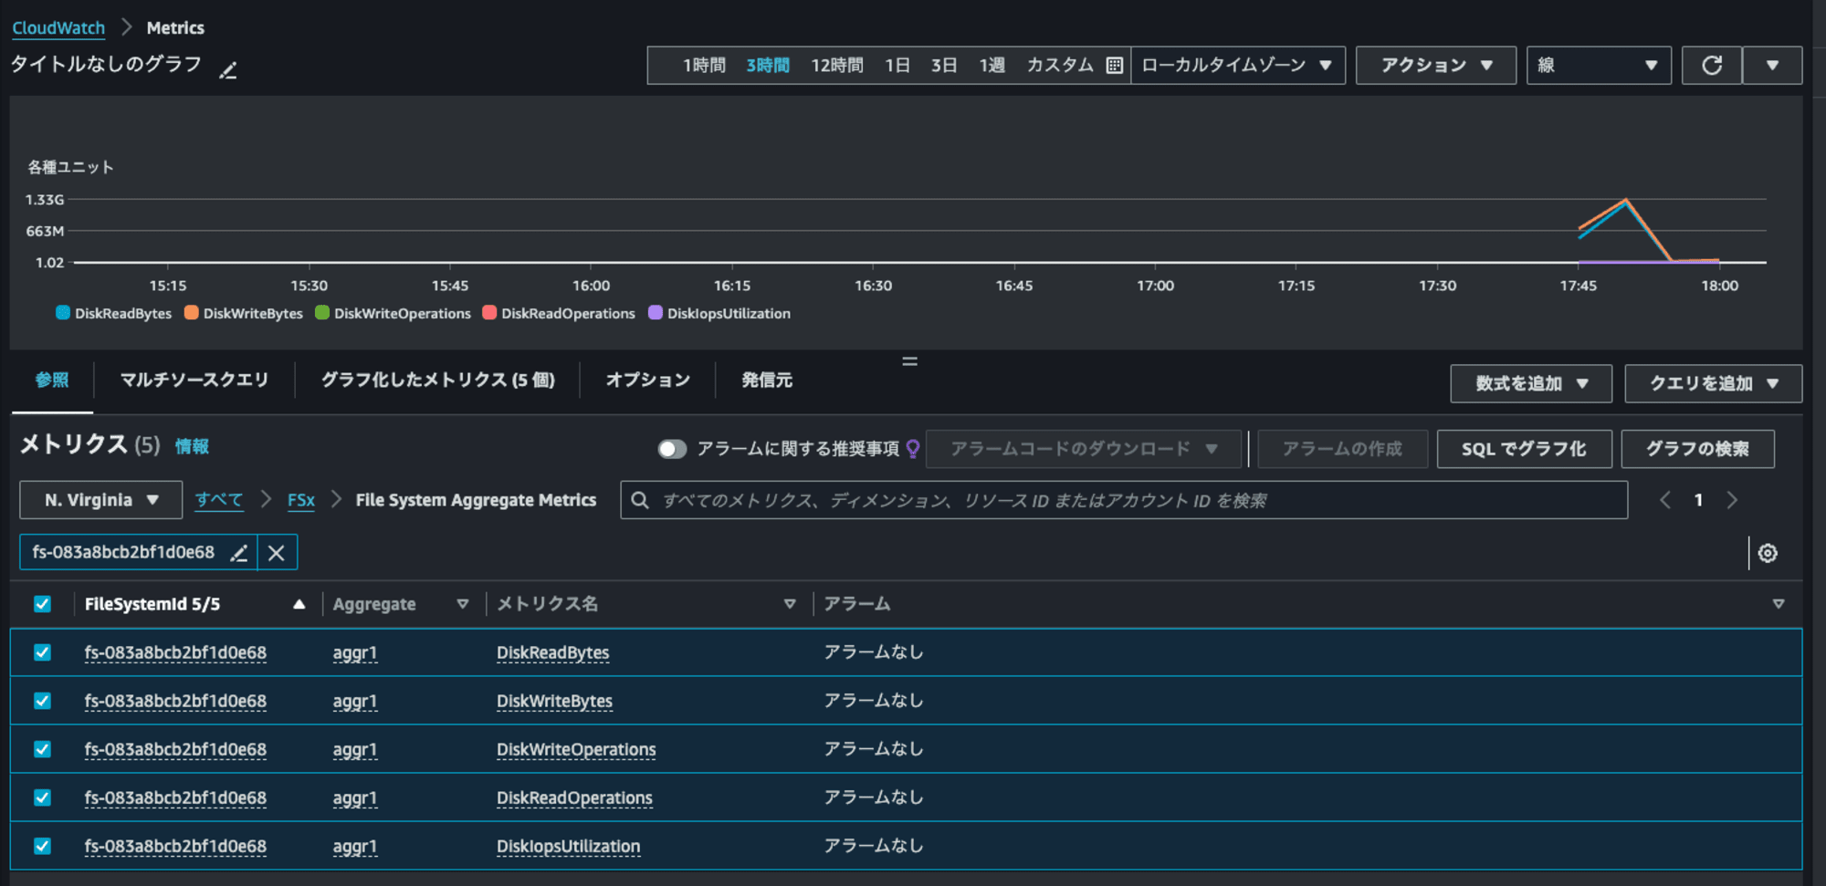Open the カスタム time range
This screenshot has height=886, width=1826.
point(1060,66)
